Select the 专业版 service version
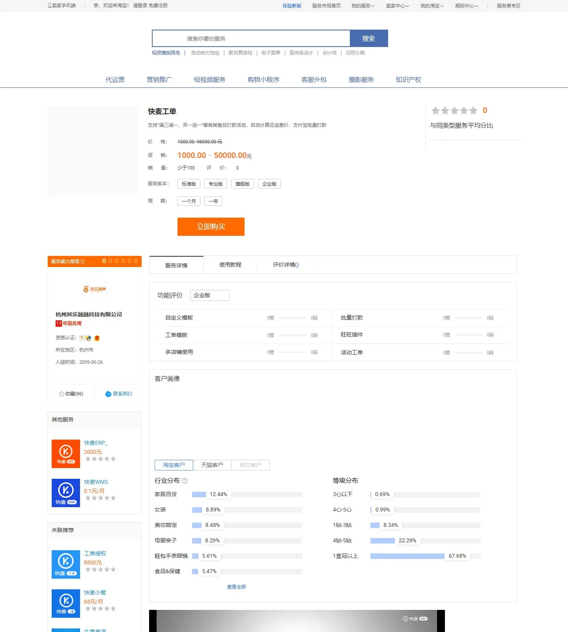 point(216,184)
